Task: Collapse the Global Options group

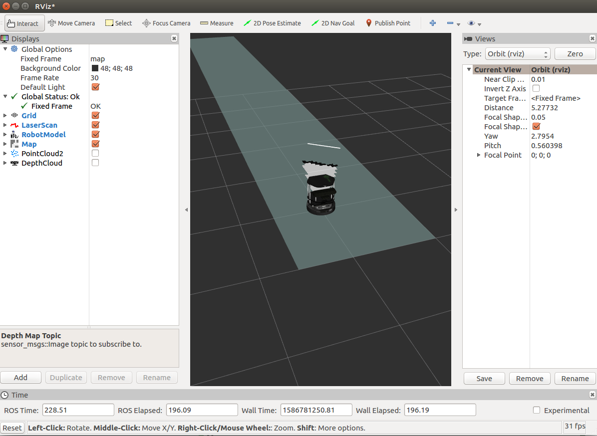Action: coord(4,49)
